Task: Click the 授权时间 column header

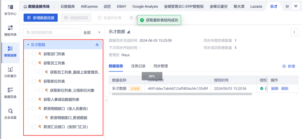Action: tap(221, 80)
